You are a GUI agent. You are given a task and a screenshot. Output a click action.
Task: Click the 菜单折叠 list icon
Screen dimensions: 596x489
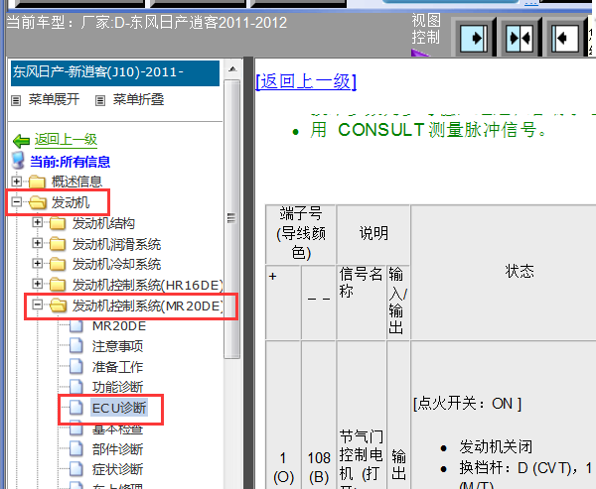100,100
